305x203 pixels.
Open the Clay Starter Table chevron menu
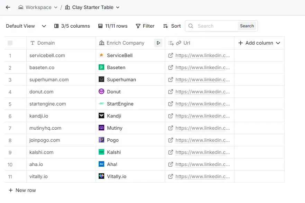[117, 7]
